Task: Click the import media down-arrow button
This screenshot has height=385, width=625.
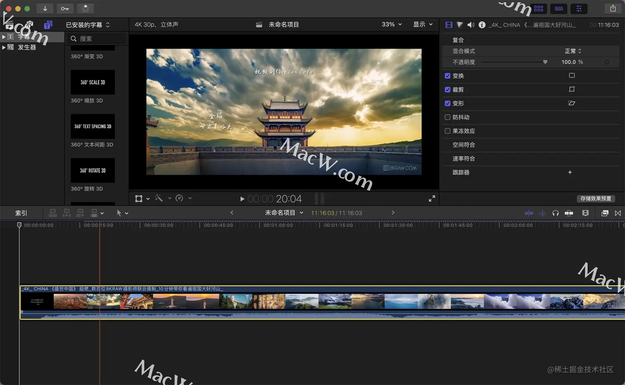Action: click(45, 8)
